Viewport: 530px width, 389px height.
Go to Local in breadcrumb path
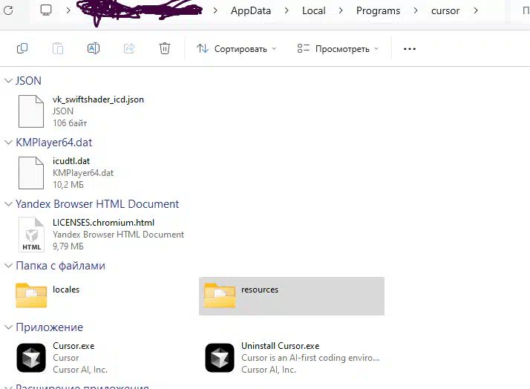click(314, 11)
